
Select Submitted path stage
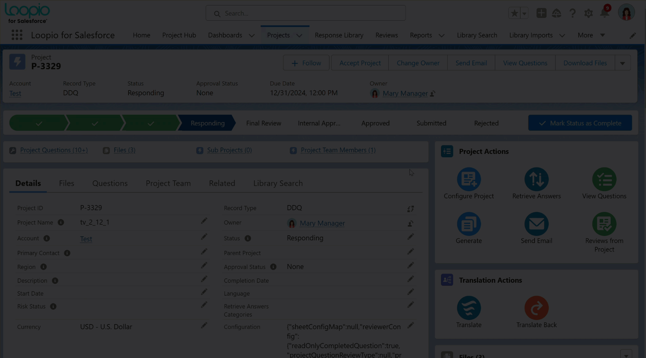431,123
